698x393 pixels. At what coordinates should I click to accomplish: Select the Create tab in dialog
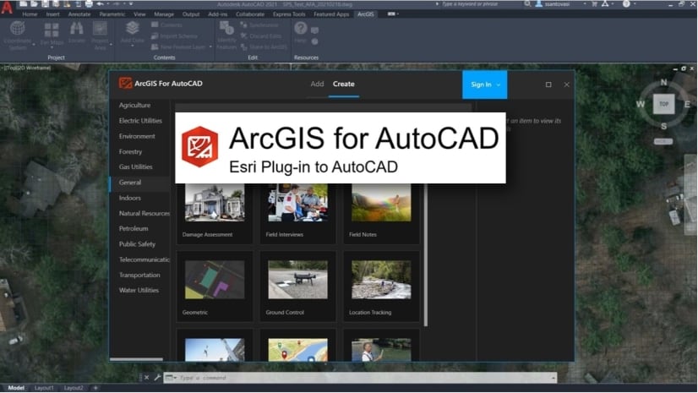(x=344, y=85)
